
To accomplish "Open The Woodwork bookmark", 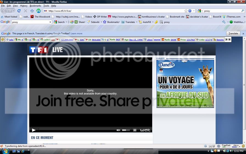I will 40,17.
